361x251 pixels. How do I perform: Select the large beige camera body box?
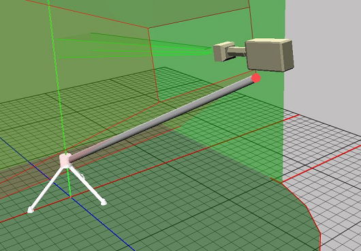click(x=269, y=55)
